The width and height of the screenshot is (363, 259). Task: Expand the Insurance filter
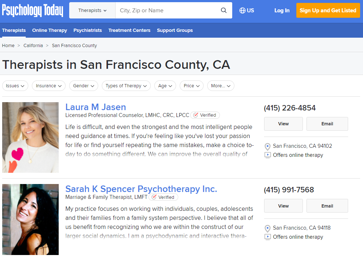[x=49, y=85]
